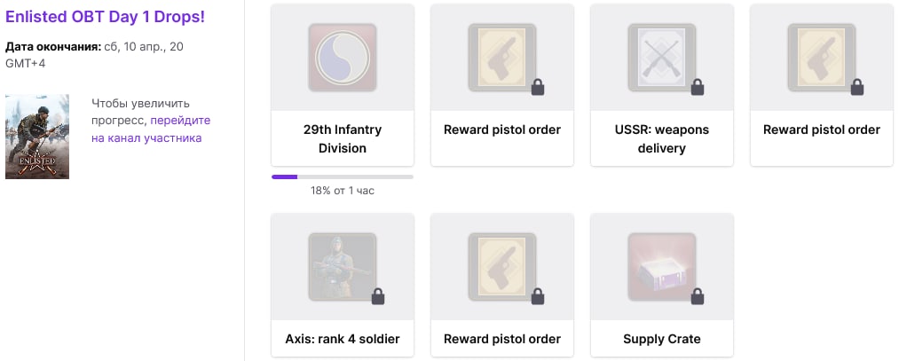Image resolution: width=899 pixels, height=361 pixels.
Task: Click the lock icon on USSR weapons delivery
Action: pos(698,87)
